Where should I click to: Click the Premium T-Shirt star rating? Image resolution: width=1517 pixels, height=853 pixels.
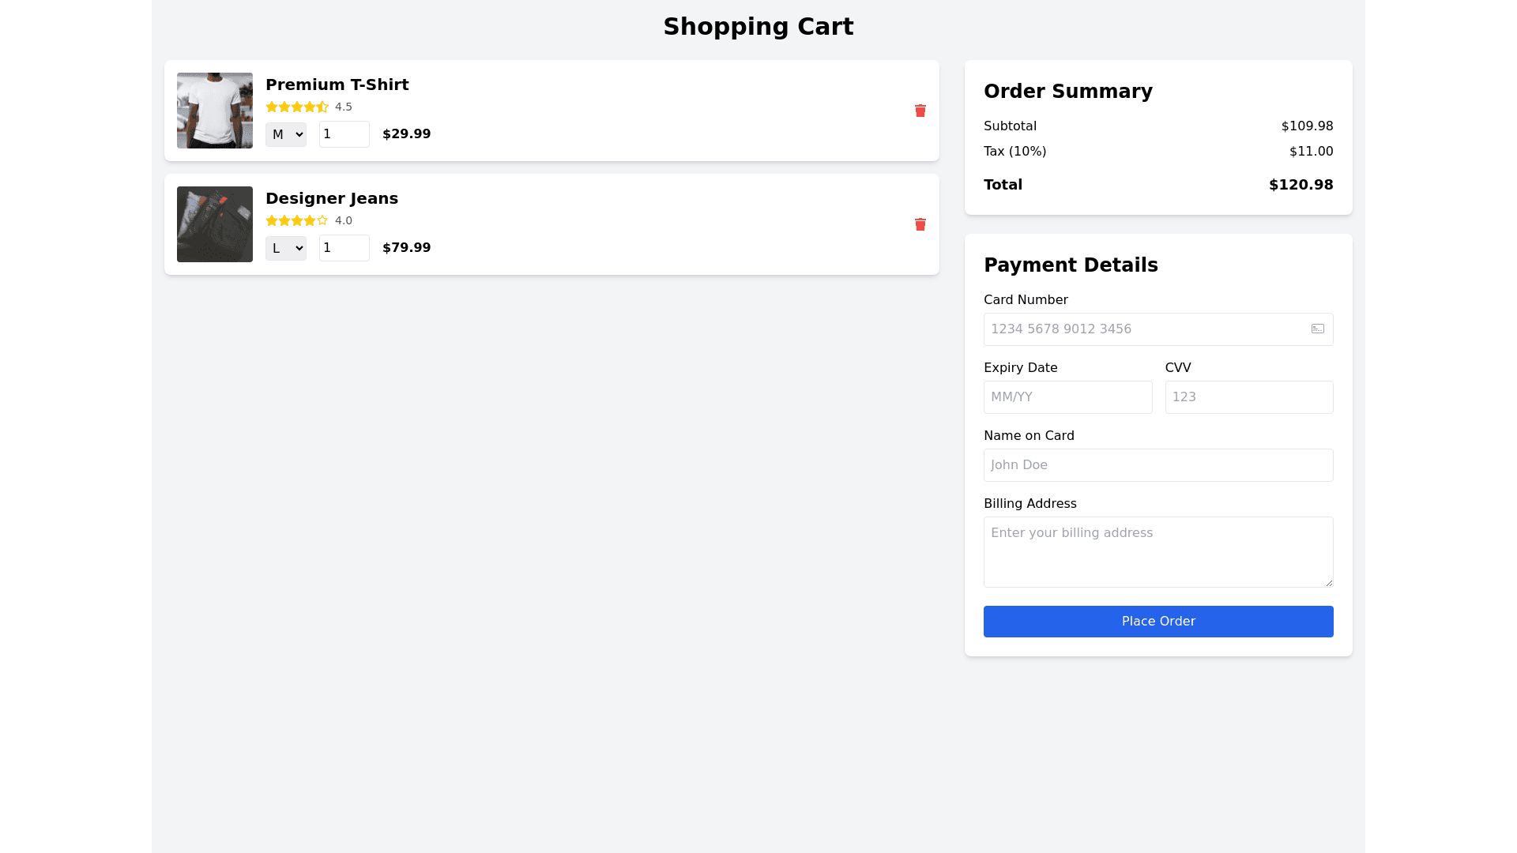(297, 107)
